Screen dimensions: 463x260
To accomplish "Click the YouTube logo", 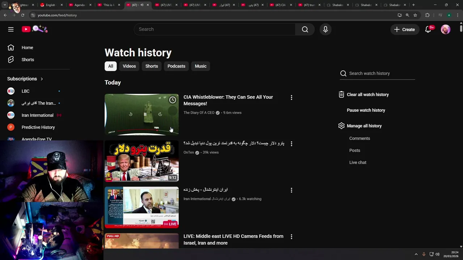I will pos(35,29).
